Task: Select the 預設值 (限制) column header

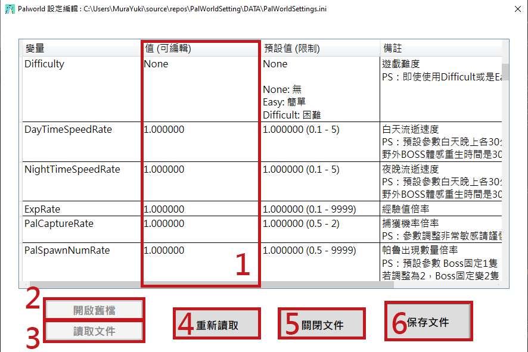Action: pos(320,48)
